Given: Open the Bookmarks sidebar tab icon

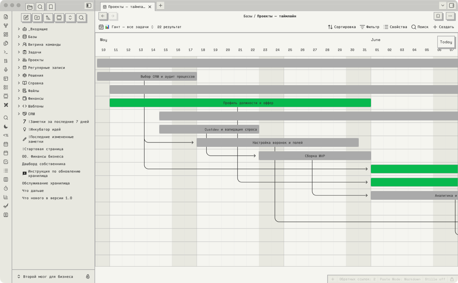Looking at the screenshot, I should [x=51, y=7].
